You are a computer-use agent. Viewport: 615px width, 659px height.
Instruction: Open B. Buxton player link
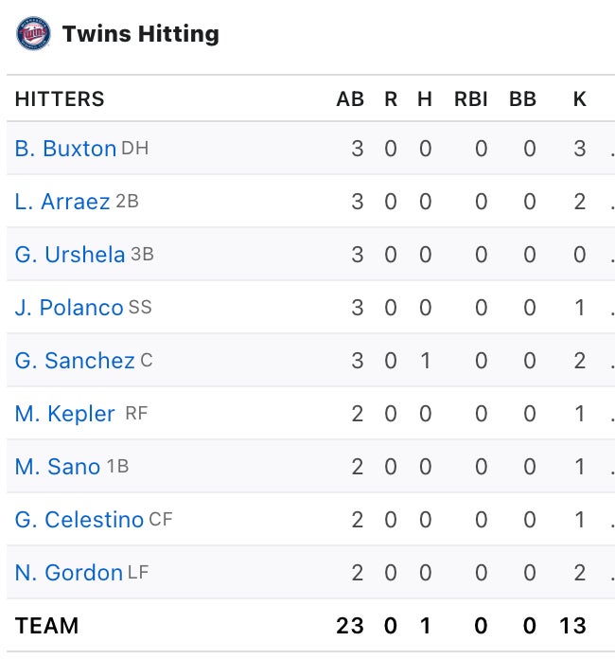pyautogui.click(x=65, y=149)
